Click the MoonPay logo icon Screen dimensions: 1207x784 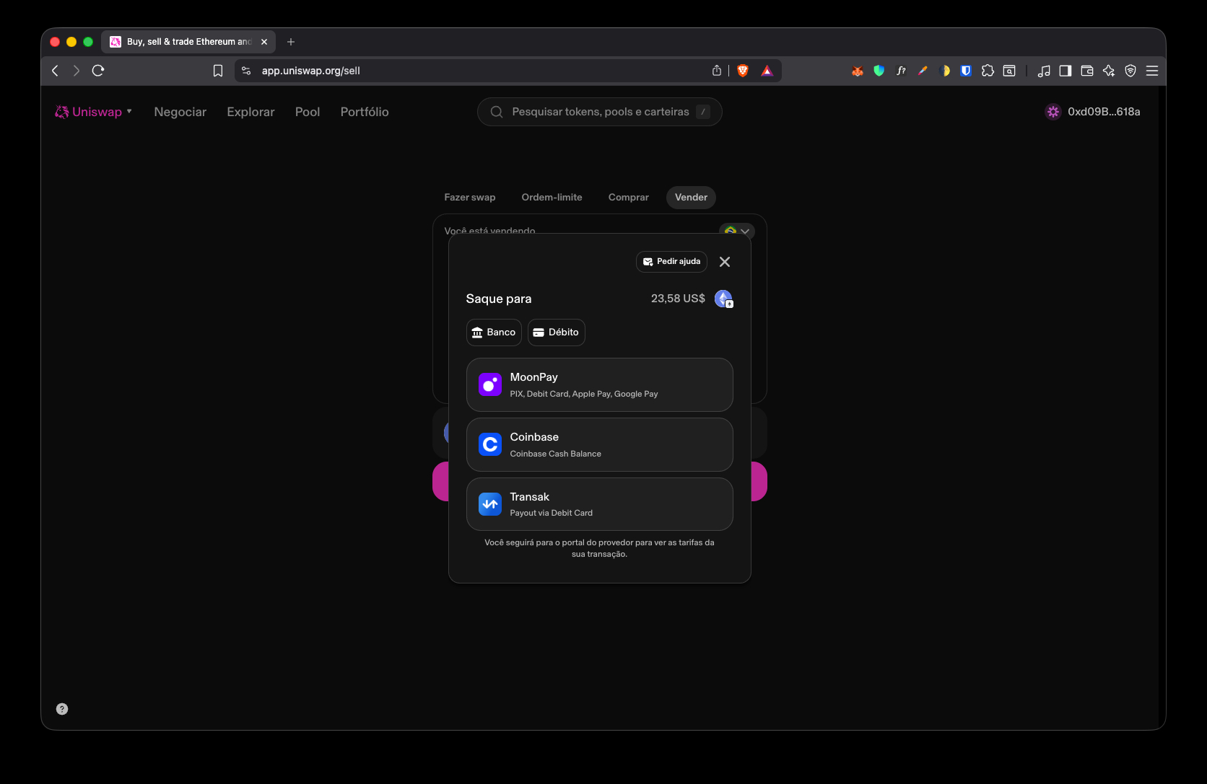tap(490, 384)
